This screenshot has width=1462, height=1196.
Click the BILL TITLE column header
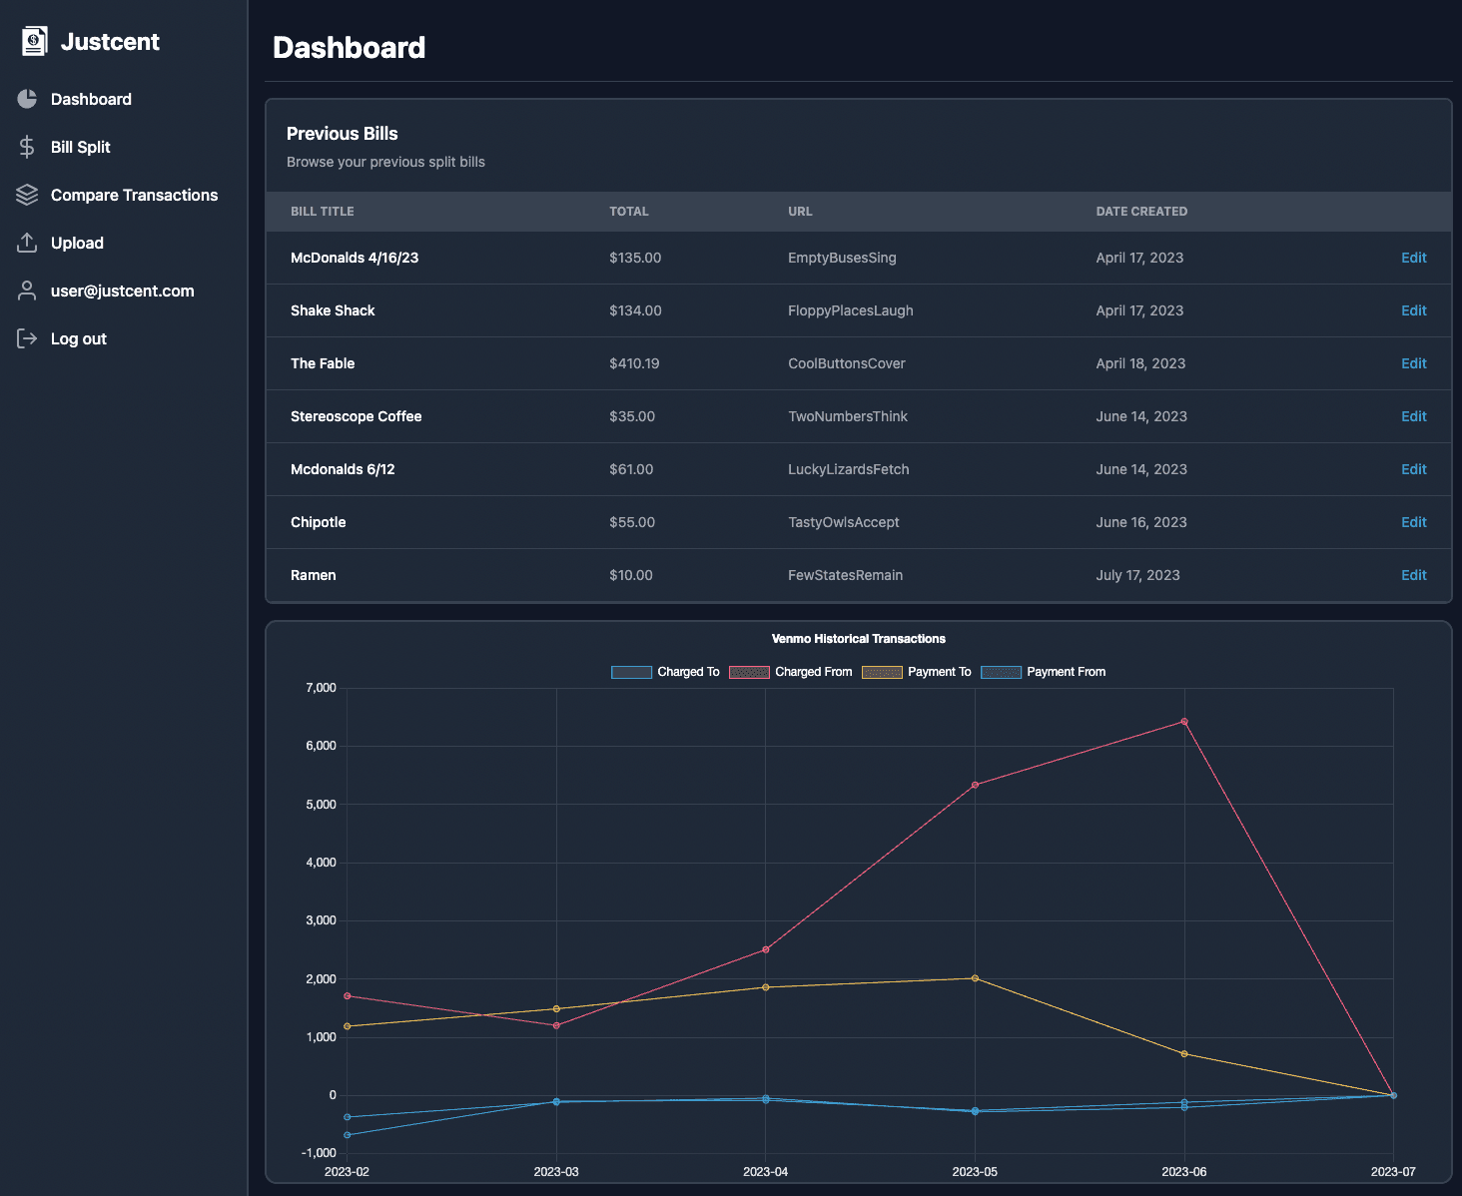pos(323,212)
